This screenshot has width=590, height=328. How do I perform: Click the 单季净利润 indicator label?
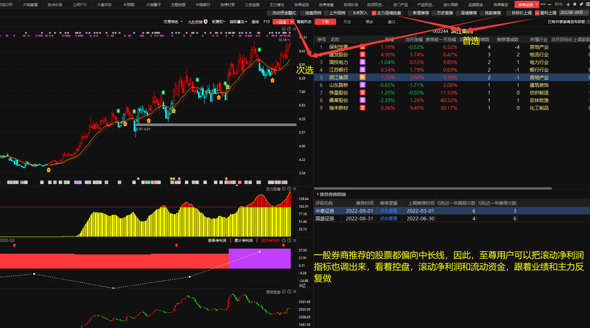click(218, 240)
